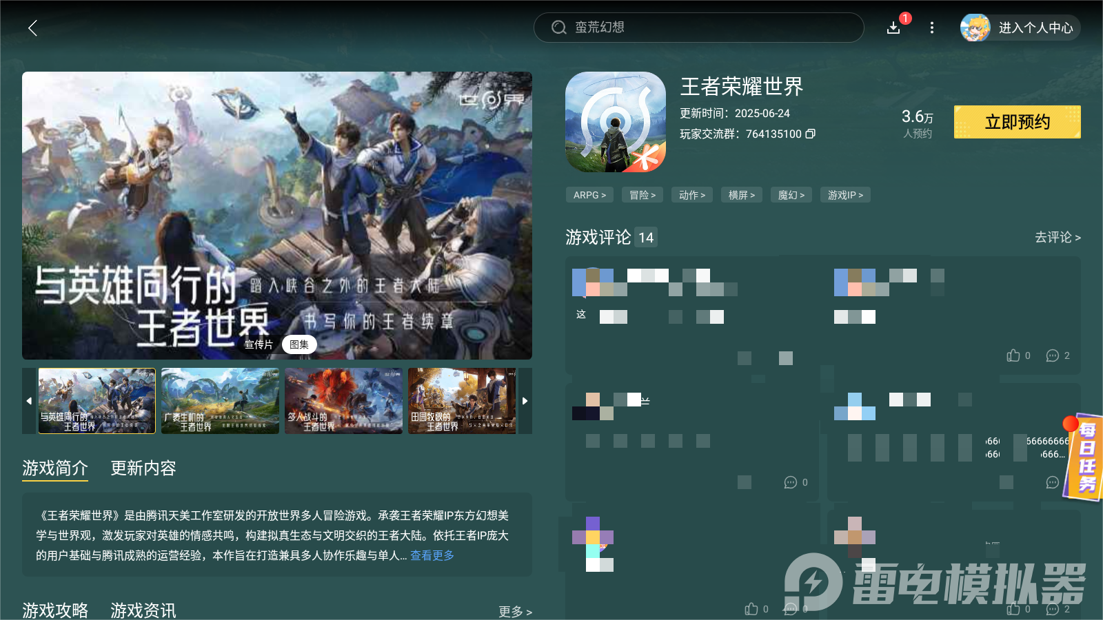The image size is (1103, 620).
Task: Click the 立即预约 pre-register button
Action: pos(1017,122)
